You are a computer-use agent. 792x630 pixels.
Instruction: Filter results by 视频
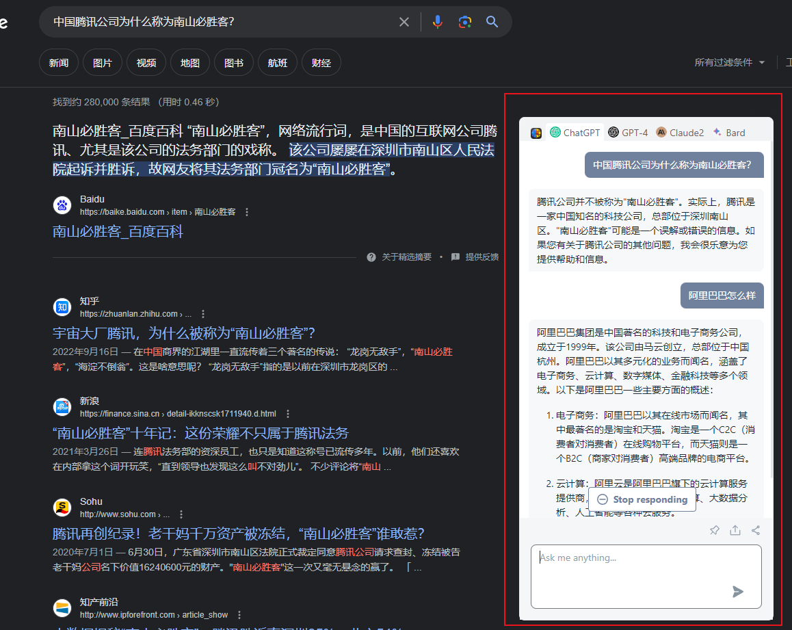click(146, 63)
